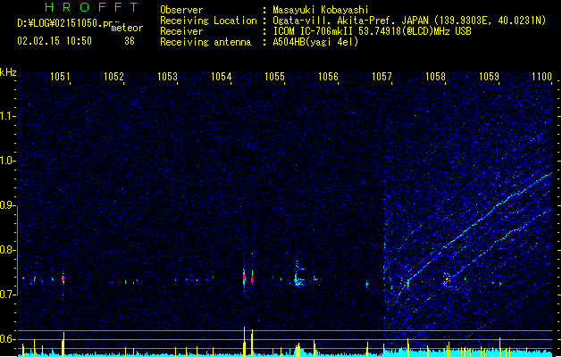Click the 1059 time axis marker

(x=489, y=76)
